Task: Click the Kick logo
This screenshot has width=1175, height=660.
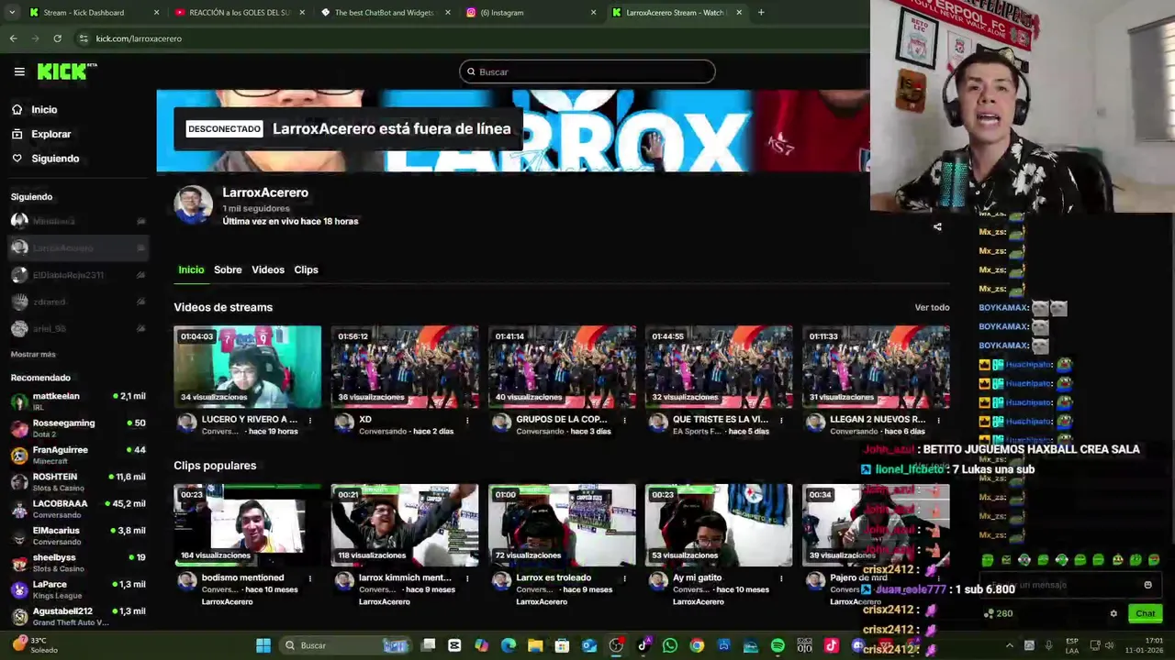Action: (67, 71)
